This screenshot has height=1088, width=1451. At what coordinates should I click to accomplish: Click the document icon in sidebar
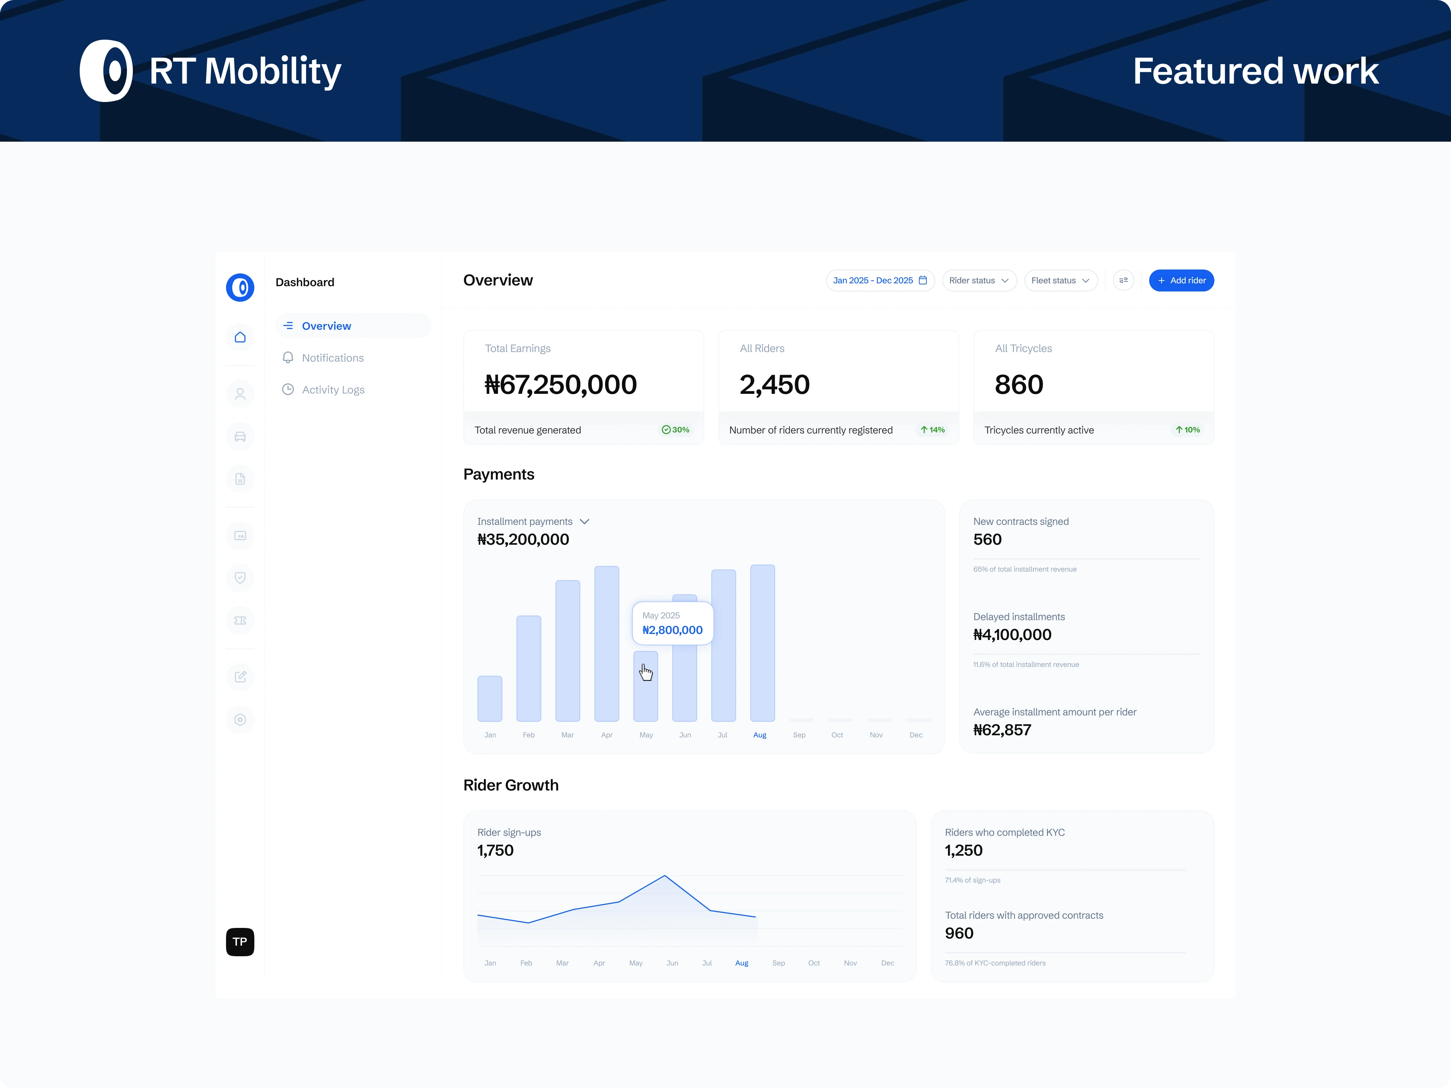point(240,479)
